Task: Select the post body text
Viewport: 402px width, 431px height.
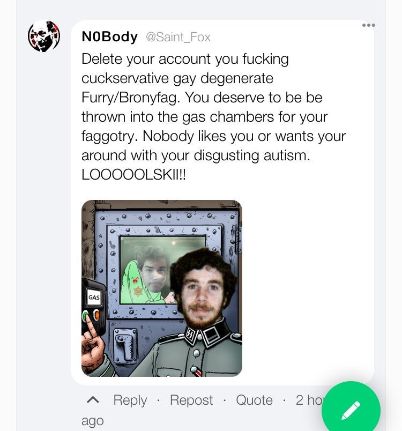Action: point(213,116)
